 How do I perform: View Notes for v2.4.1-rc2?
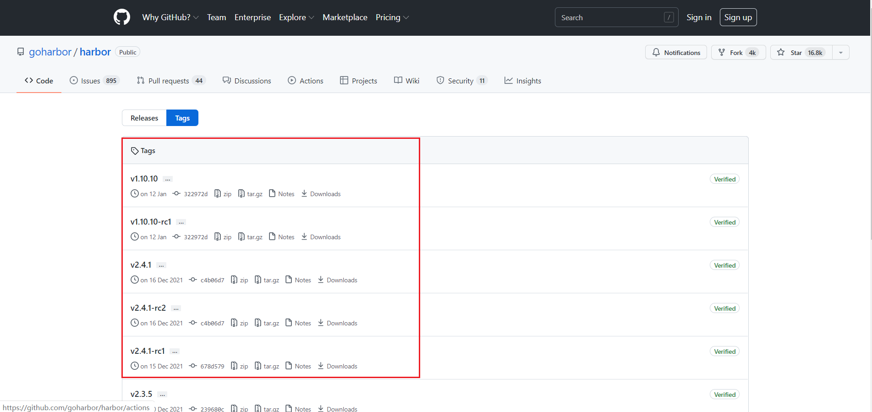pyautogui.click(x=298, y=323)
